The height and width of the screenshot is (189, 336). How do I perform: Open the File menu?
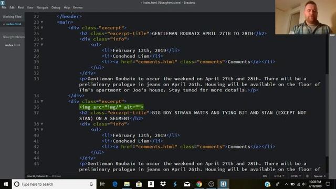pos(4,7)
